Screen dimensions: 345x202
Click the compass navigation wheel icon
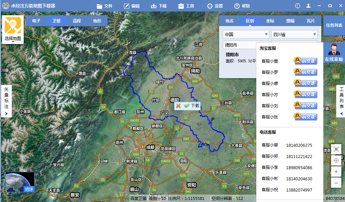tap(336, 160)
